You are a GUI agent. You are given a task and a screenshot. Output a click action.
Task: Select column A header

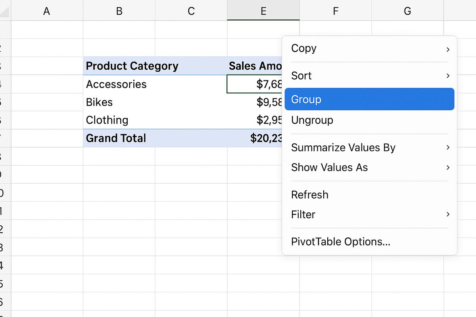(x=47, y=10)
